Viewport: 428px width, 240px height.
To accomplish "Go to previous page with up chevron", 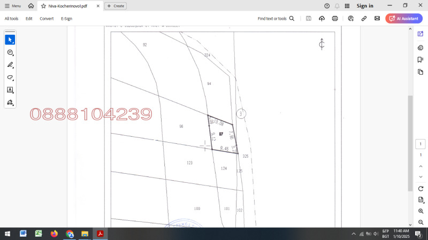I will click(421, 166).
